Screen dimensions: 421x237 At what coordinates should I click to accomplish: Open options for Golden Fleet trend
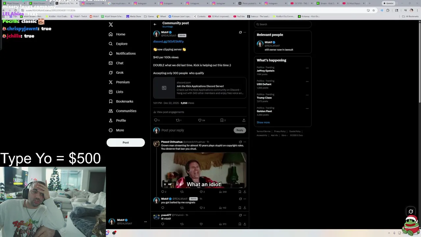point(307,109)
